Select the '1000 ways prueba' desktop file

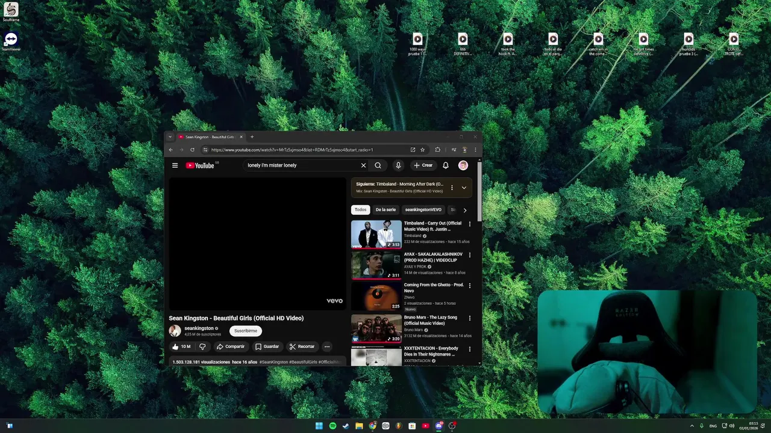point(417,45)
